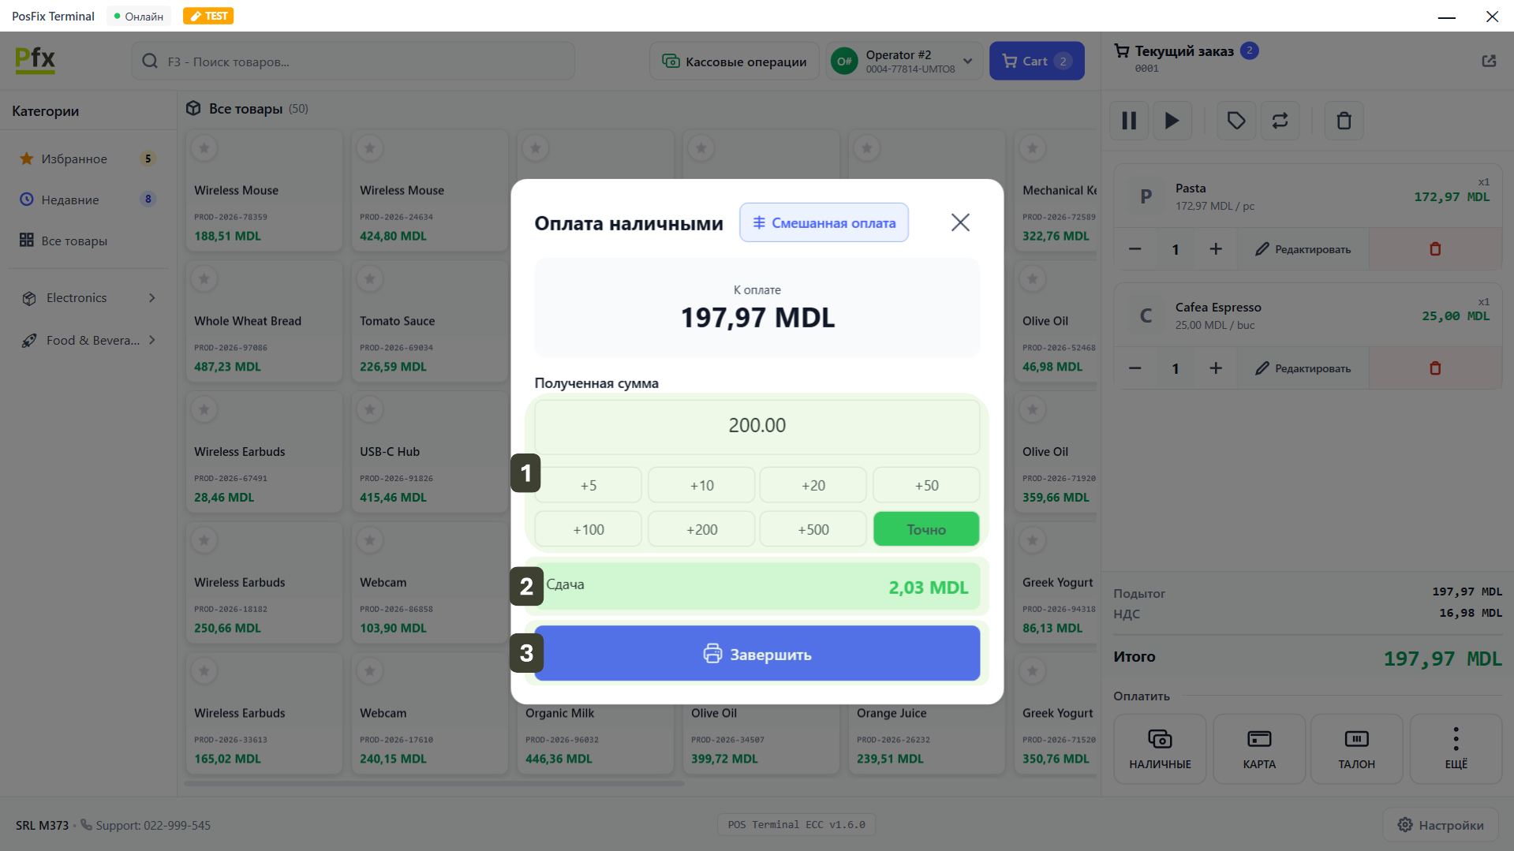Click the discount tag icon
The image size is (1514, 851).
point(1235,121)
